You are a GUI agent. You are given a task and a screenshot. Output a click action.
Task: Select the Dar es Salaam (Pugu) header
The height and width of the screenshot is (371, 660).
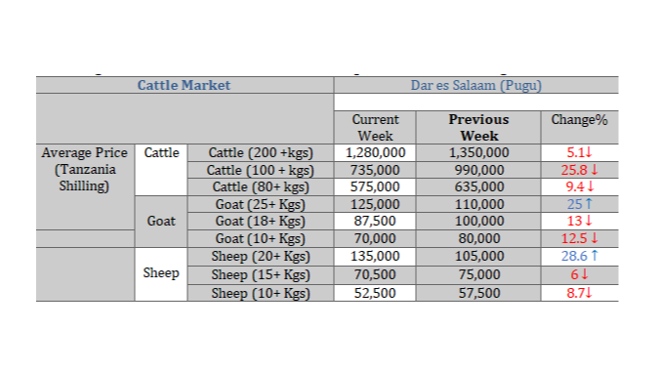tap(476, 85)
